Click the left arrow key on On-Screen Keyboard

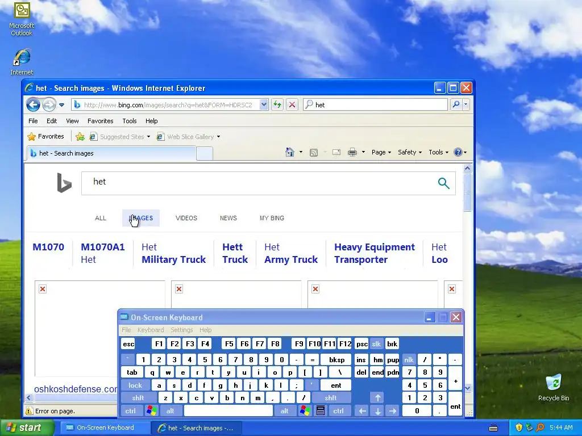coord(362,411)
